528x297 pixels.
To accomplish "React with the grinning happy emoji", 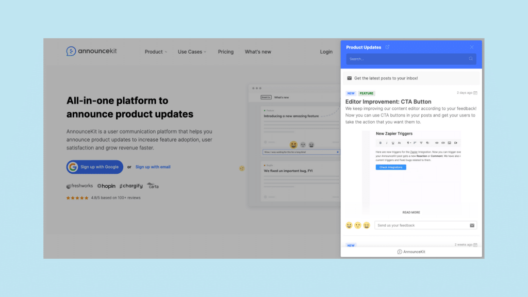I will (x=349, y=225).
